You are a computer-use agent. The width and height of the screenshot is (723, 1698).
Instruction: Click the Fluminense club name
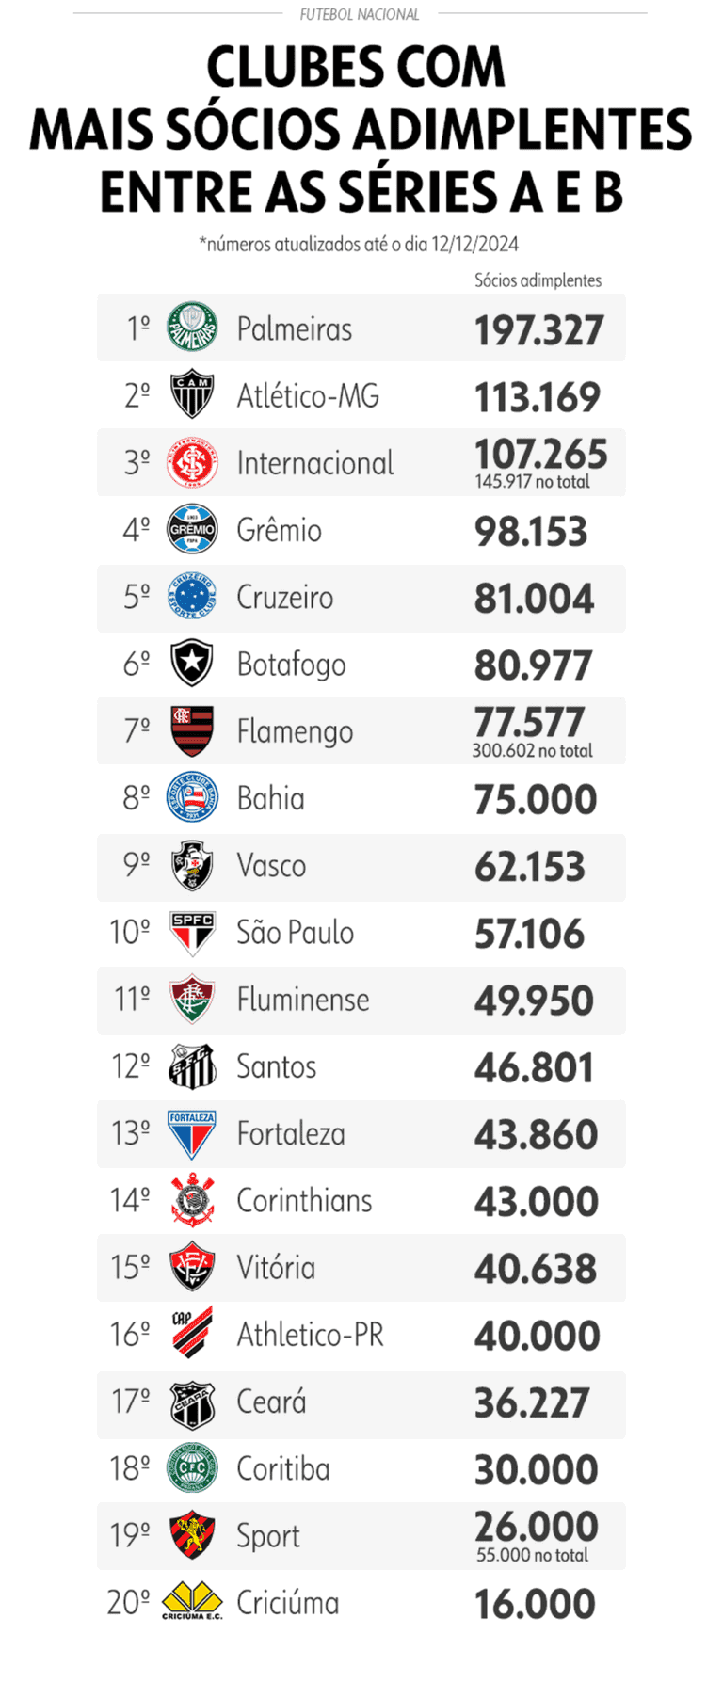(x=303, y=1000)
